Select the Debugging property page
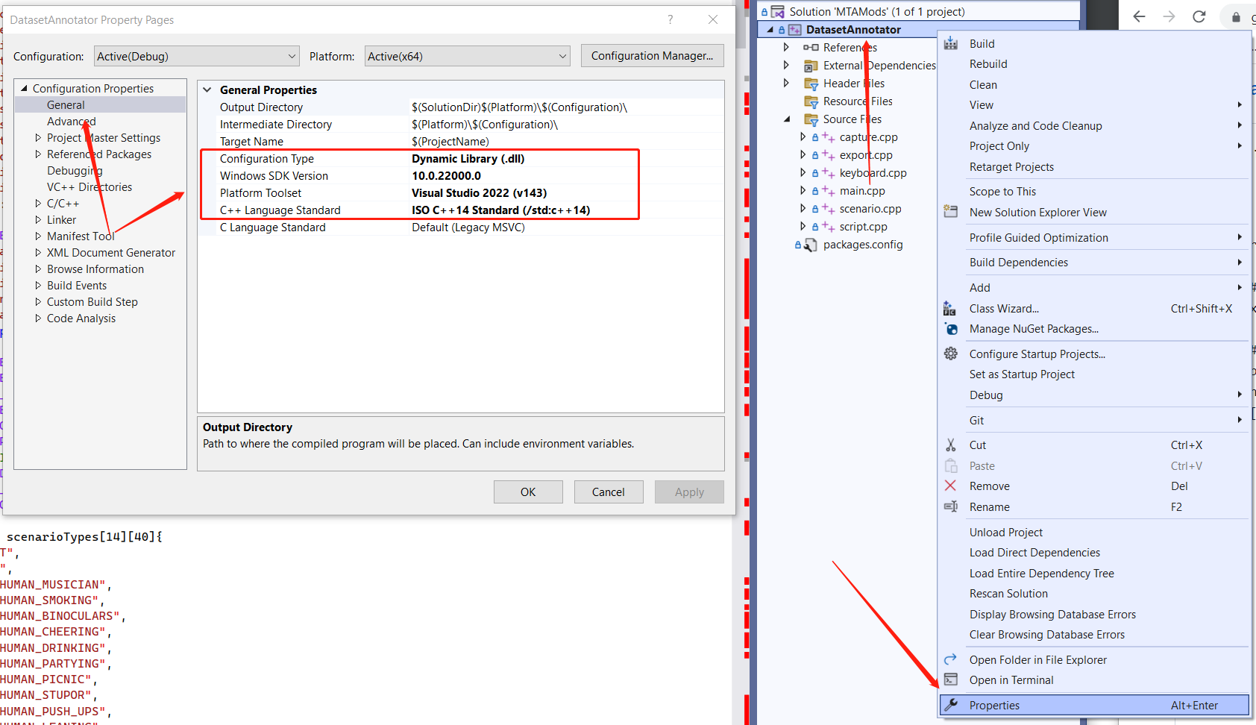Image resolution: width=1256 pixels, height=725 pixels. (x=75, y=170)
